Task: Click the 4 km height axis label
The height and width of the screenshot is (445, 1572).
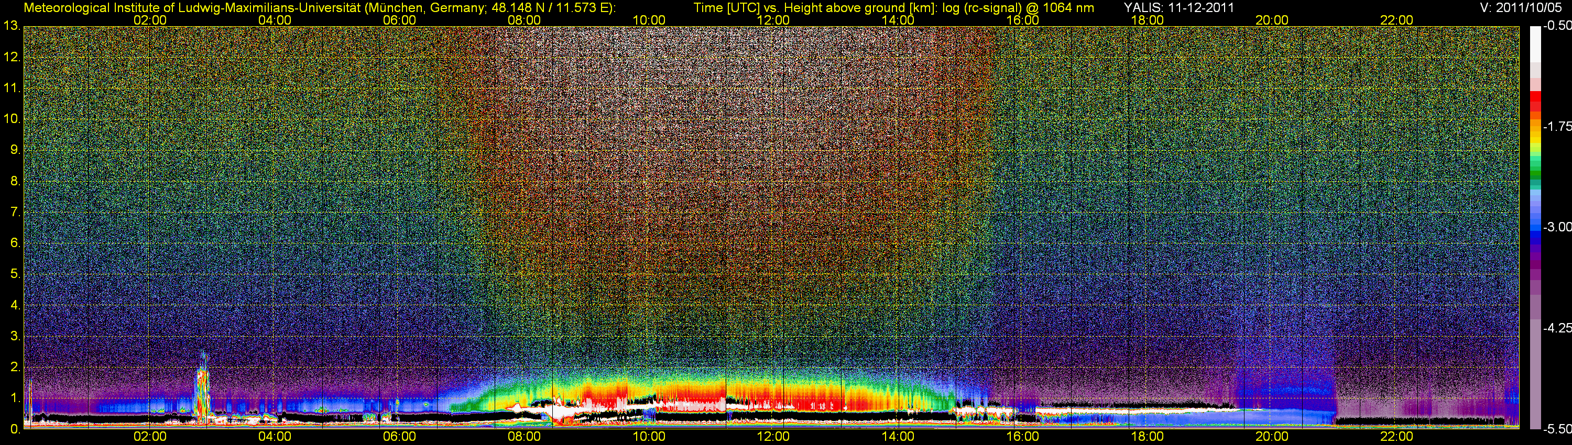Action: tap(15, 305)
